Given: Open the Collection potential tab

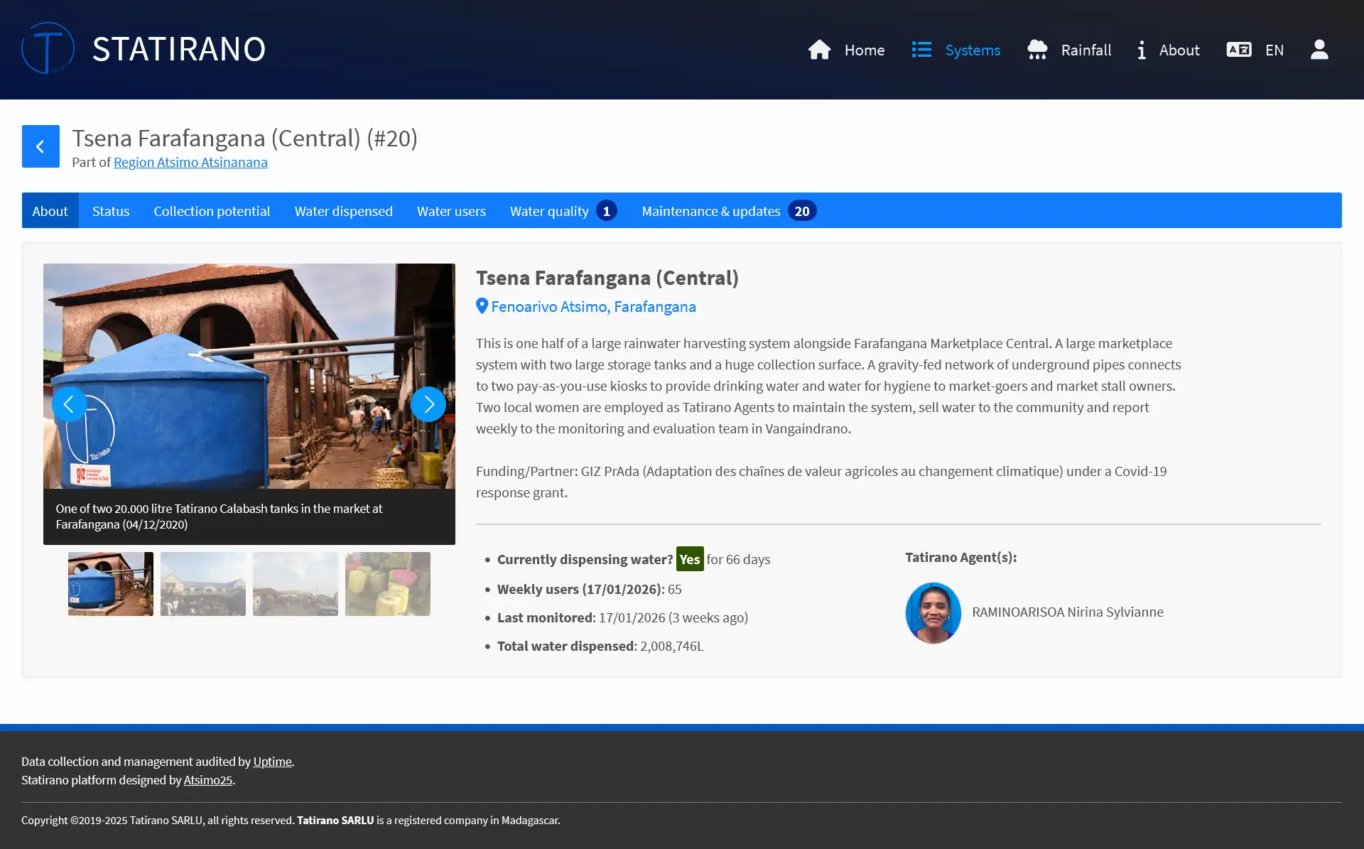Looking at the screenshot, I should [212, 211].
